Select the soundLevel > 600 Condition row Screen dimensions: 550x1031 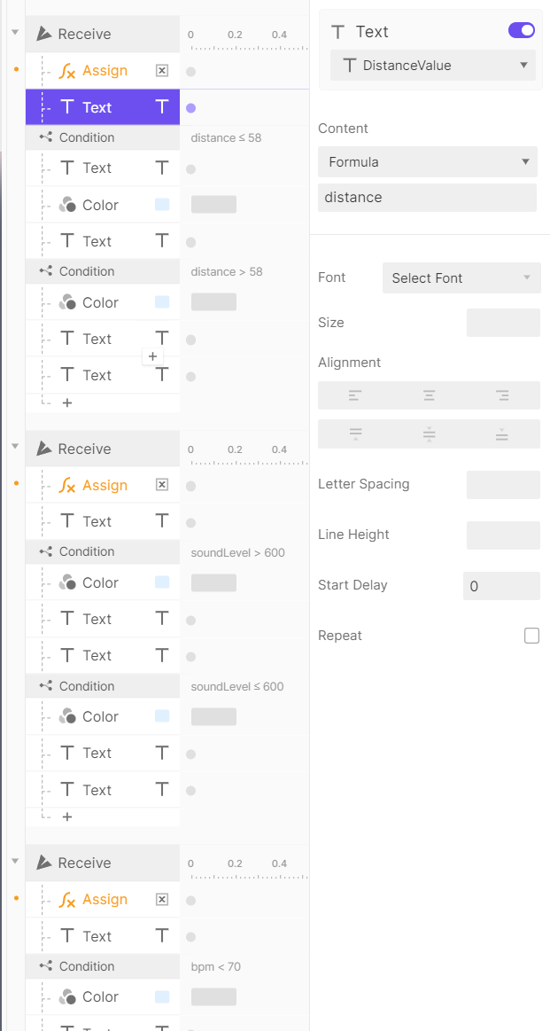click(x=87, y=551)
